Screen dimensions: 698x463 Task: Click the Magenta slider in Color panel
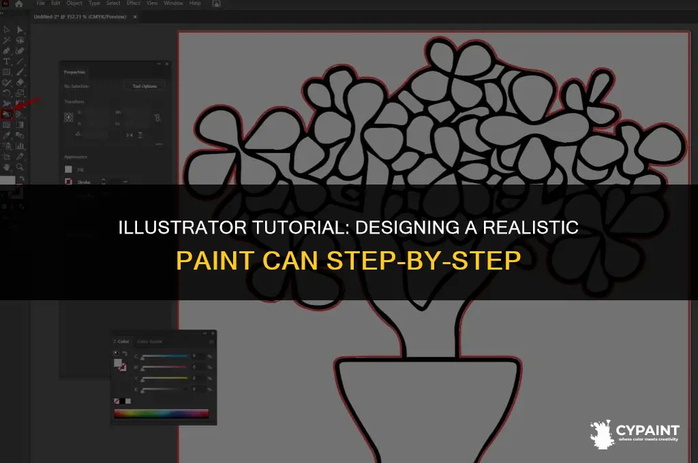(x=164, y=368)
